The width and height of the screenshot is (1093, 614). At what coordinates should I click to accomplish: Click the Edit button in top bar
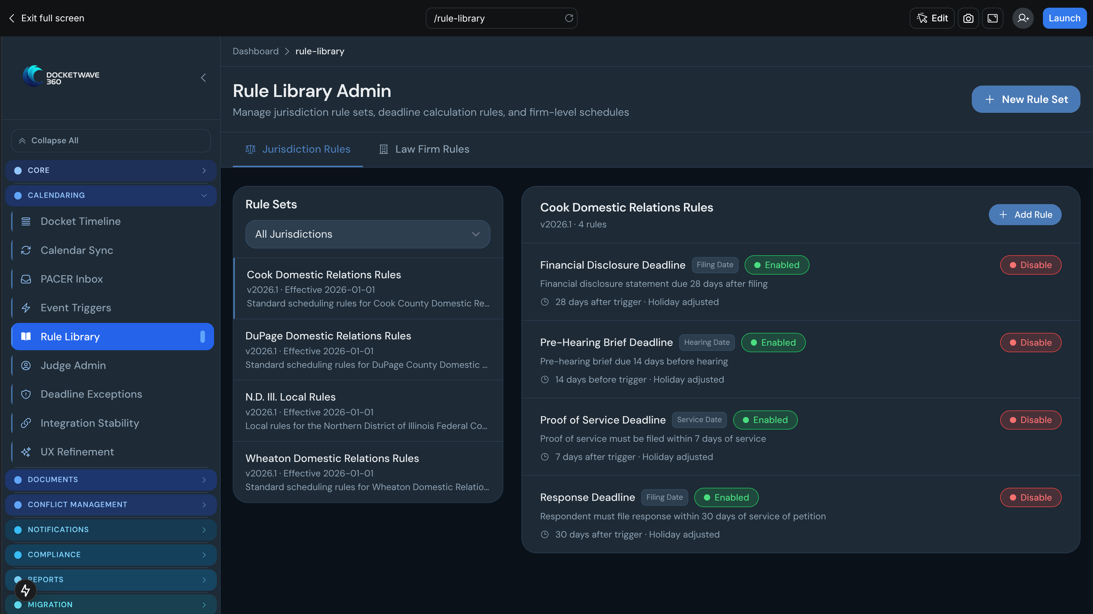[932, 18]
